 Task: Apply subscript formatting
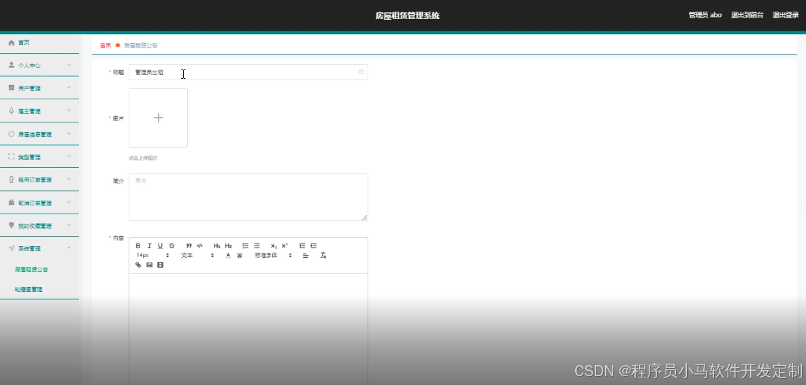click(274, 246)
